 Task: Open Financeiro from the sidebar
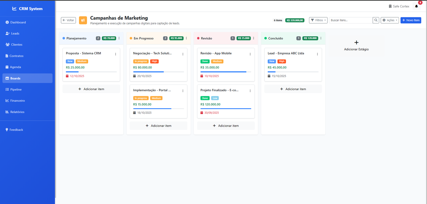point(17,101)
